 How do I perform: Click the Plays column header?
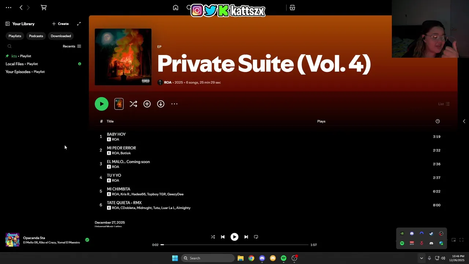click(321, 121)
